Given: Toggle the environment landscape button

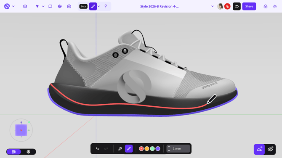Looking at the screenshot, I should point(259,149).
